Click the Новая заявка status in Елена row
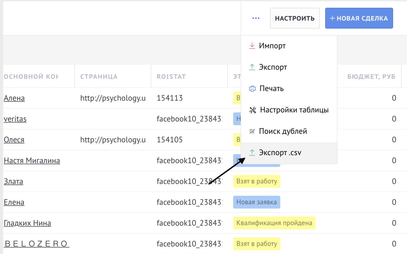 pos(256,202)
